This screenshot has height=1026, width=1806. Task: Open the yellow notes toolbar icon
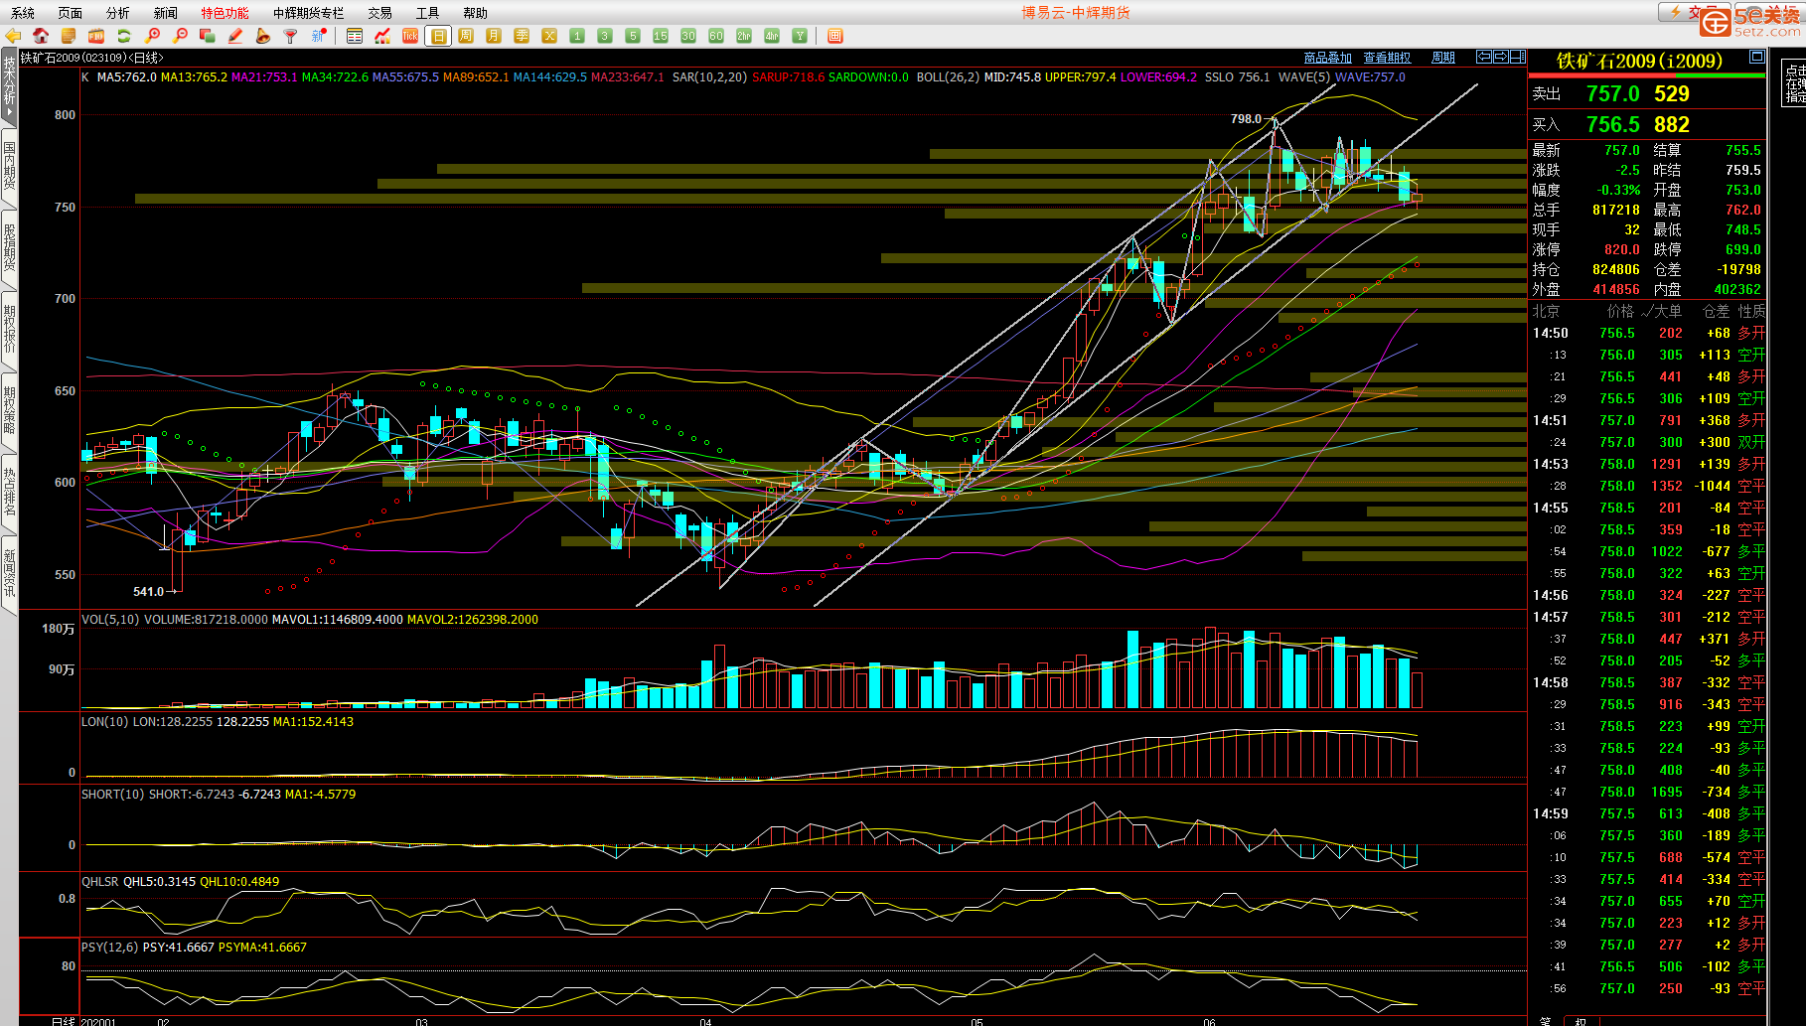[69, 36]
